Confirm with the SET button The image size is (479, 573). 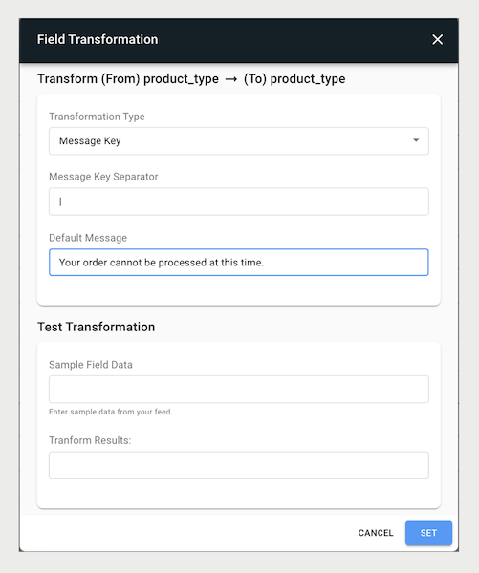coord(428,533)
